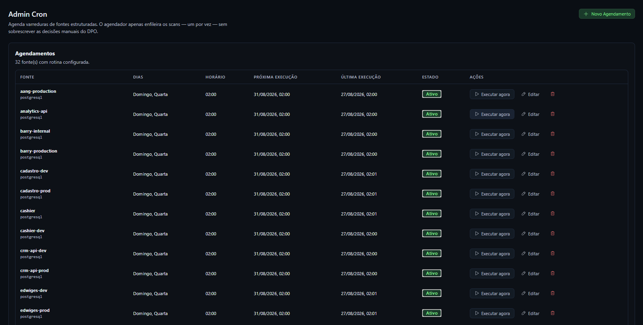Open Editar for the cashier row
The height and width of the screenshot is (325, 643).
point(530,214)
